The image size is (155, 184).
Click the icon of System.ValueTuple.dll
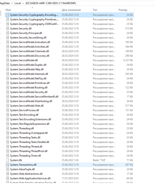tap(7, 169)
